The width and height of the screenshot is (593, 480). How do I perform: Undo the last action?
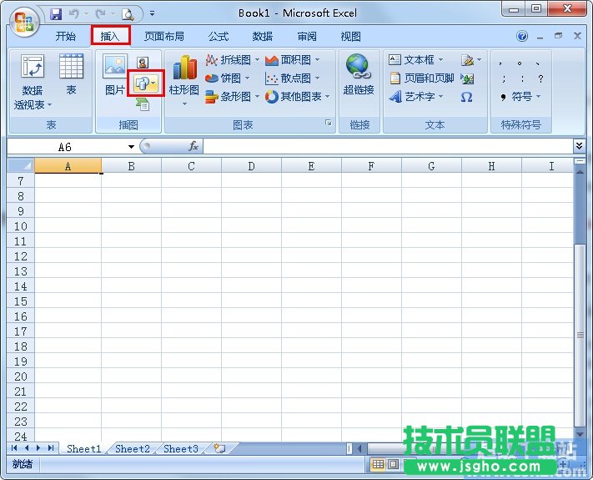[x=74, y=14]
